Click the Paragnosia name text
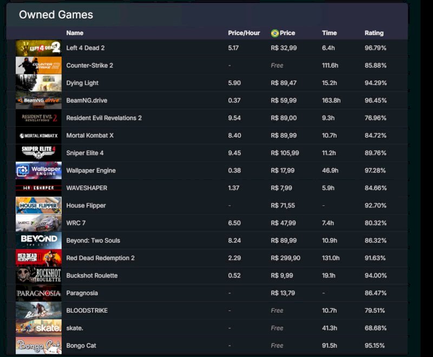This screenshot has width=433, height=357. pyautogui.click(x=82, y=293)
